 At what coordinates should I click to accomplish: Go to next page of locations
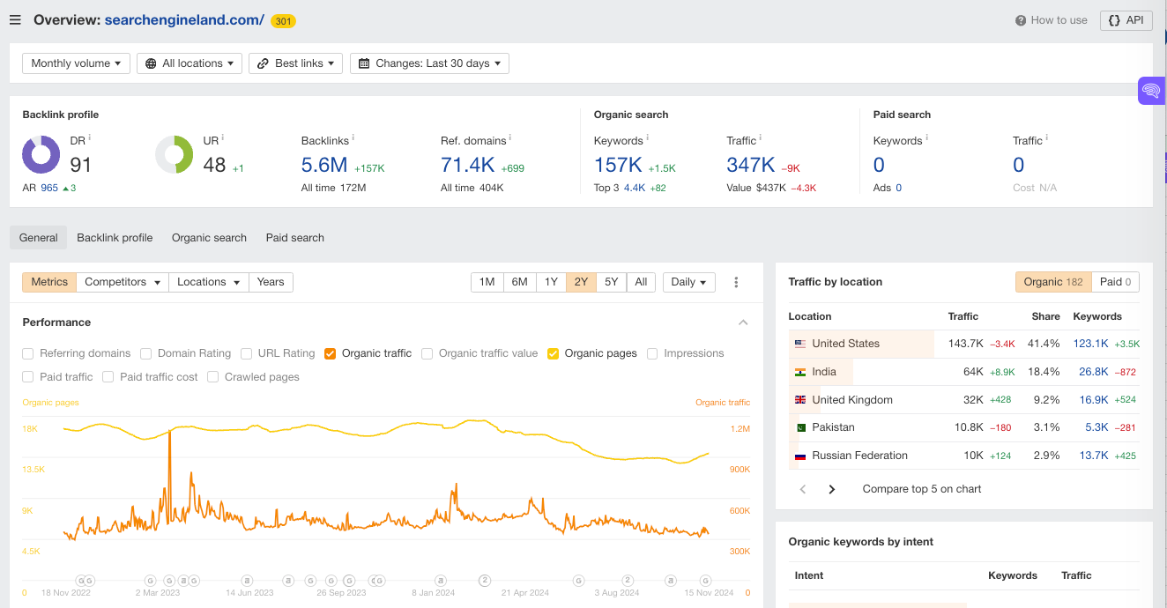click(831, 489)
